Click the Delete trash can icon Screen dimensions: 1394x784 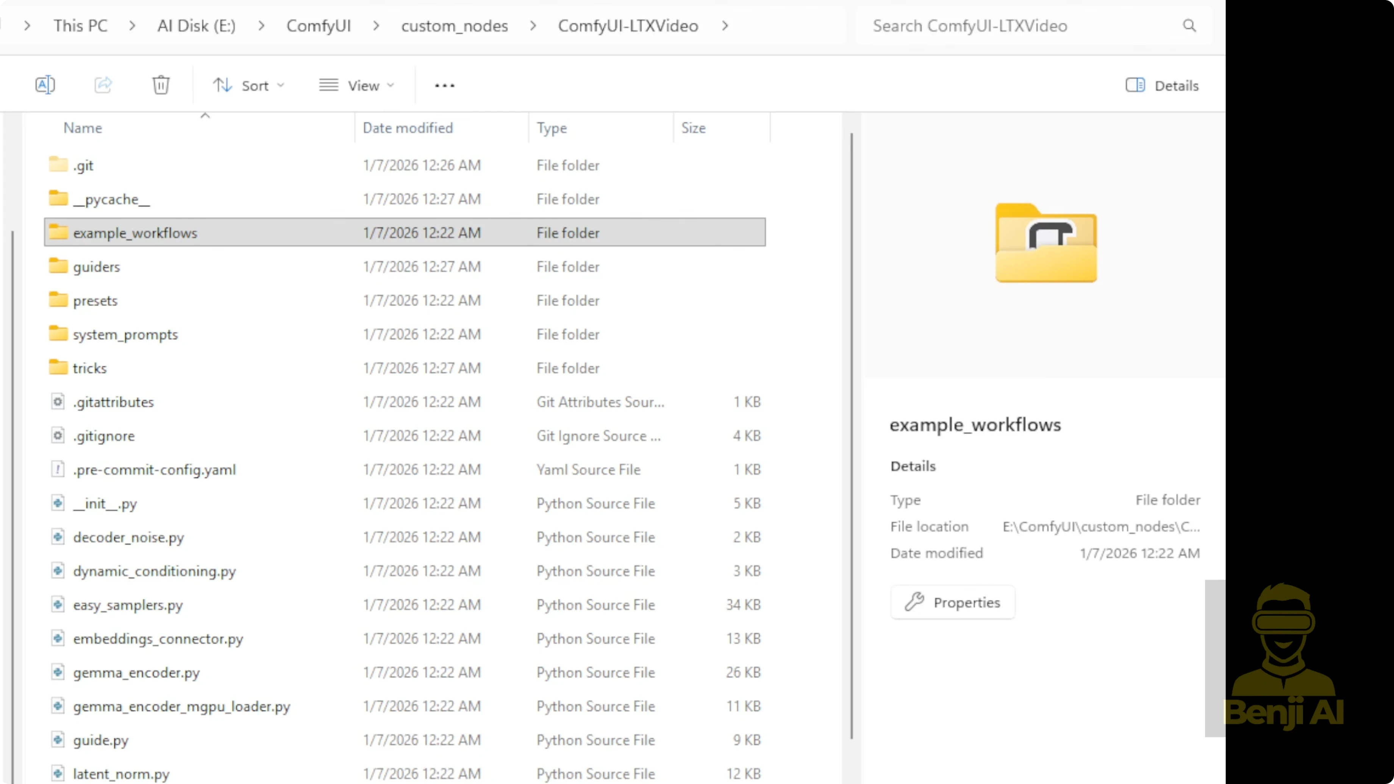point(161,85)
